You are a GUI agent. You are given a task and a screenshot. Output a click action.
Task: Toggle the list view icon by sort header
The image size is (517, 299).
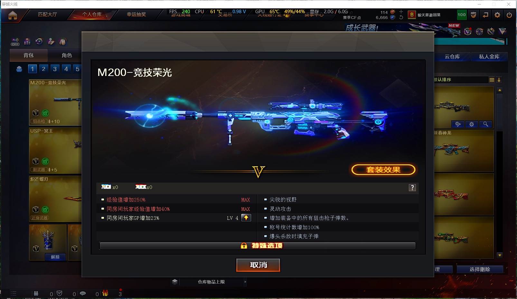pos(492,80)
